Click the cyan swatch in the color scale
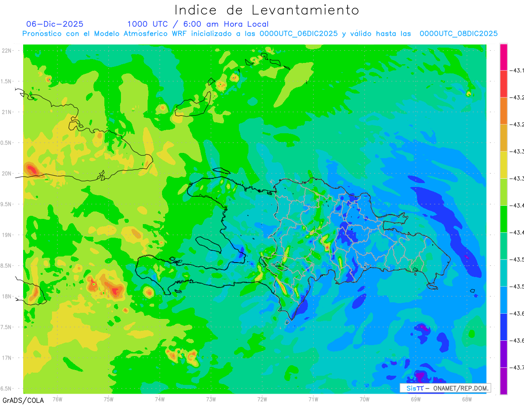Viewport: 524px width, 405px height. click(x=503, y=273)
